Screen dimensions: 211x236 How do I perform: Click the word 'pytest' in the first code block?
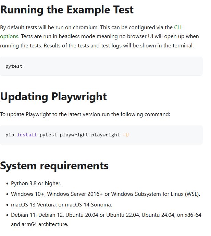click(x=14, y=66)
